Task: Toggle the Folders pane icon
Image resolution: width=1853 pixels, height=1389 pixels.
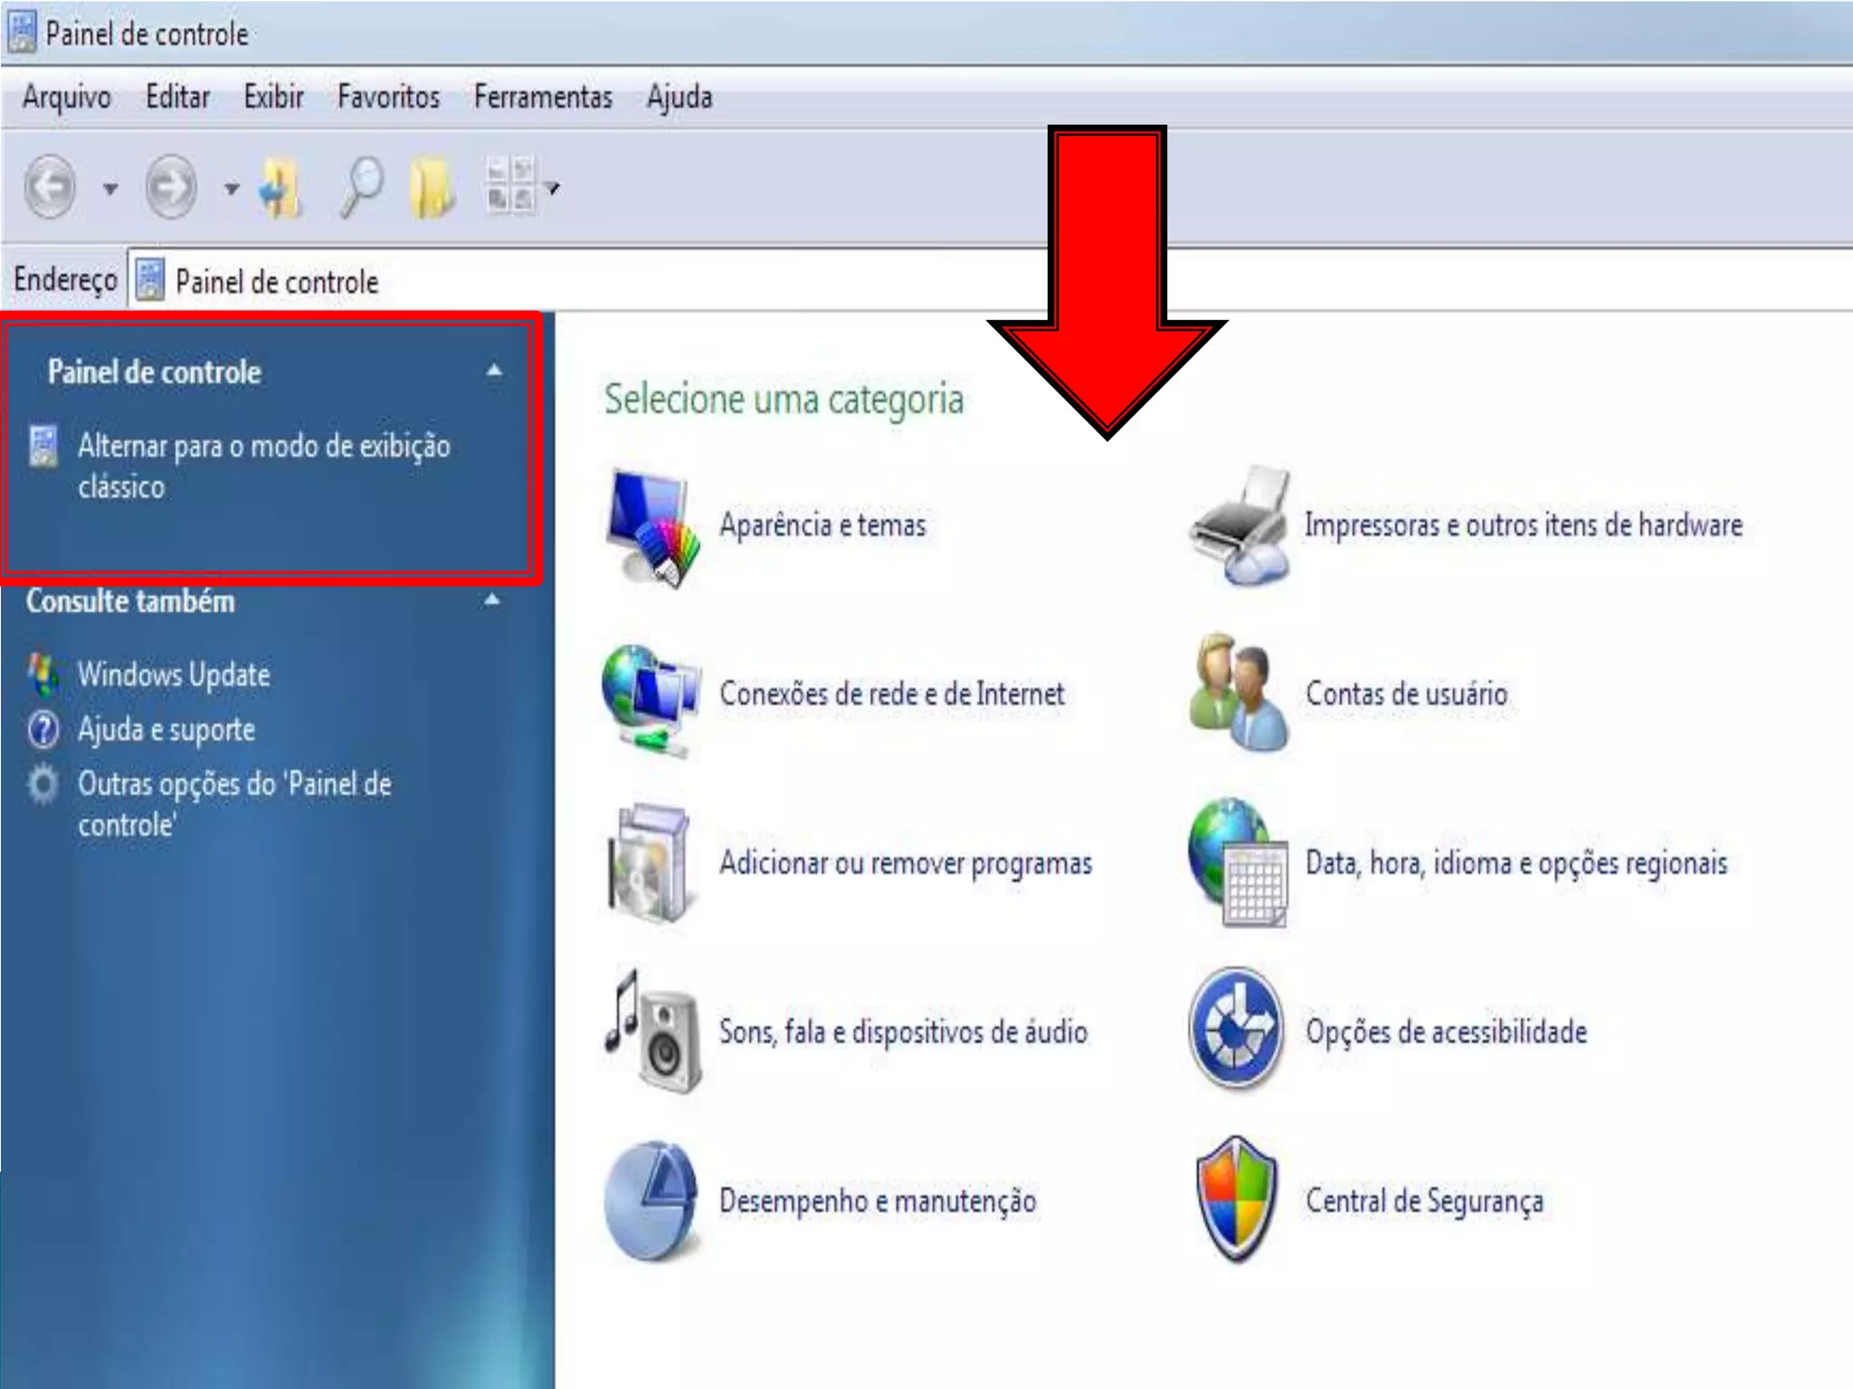Action: (x=432, y=187)
